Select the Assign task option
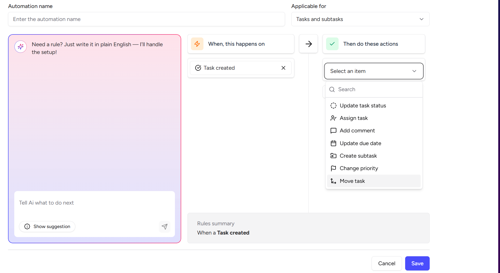Image resolution: width=500 pixels, height=273 pixels. click(x=353, y=118)
